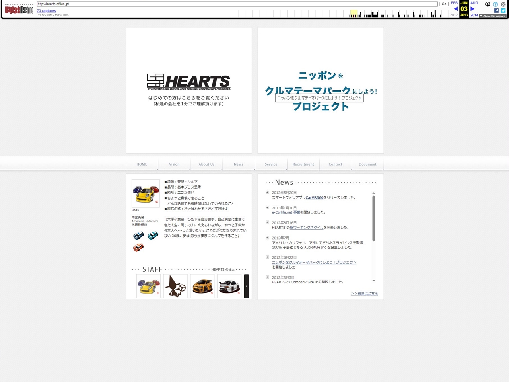Open the Wayback help question icon

coord(495,4)
